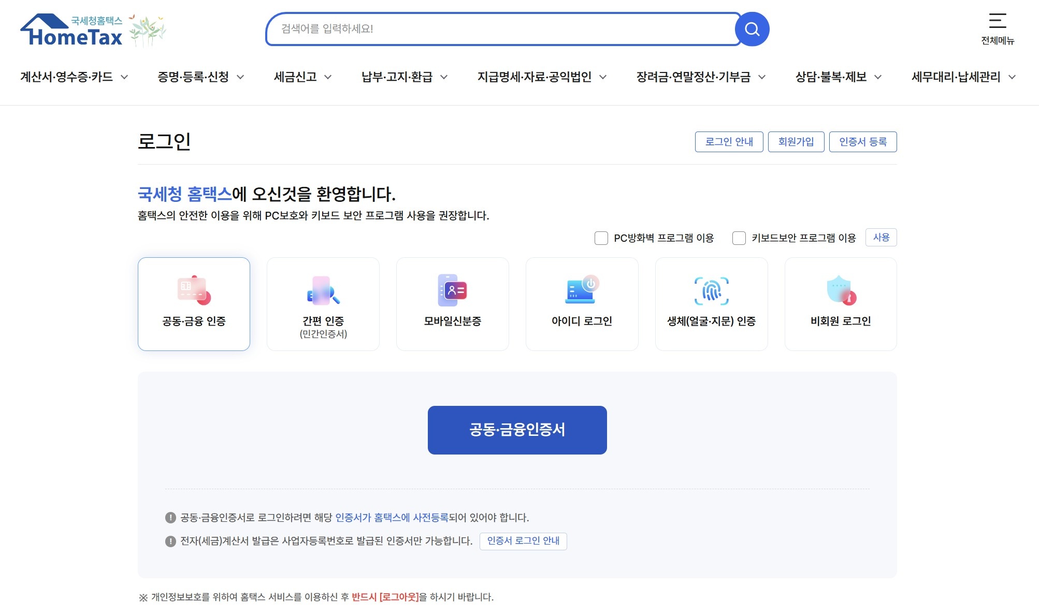Open 장려금·연말정산·기부금 menu
Viewport: 1039px width, 615px height.
[x=694, y=77]
